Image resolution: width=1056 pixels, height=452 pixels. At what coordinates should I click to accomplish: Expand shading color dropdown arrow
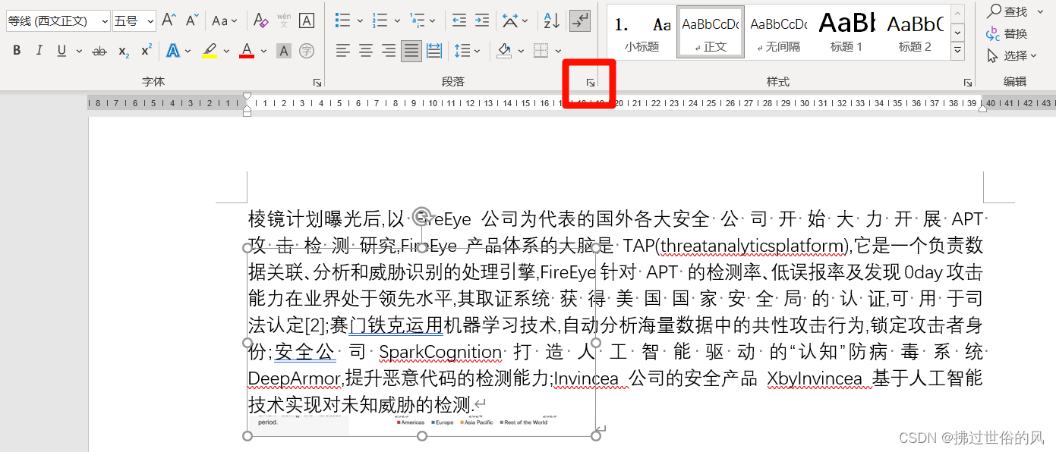click(x=521, y=52)
